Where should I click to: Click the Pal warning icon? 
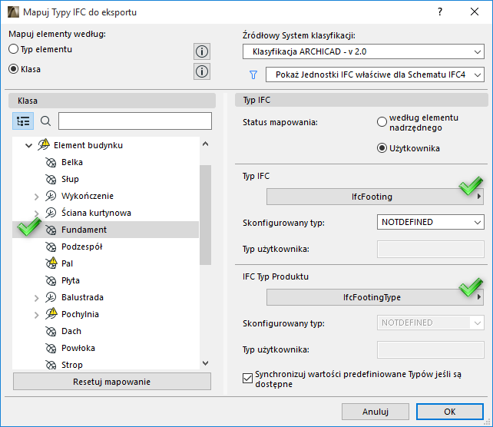tap(51, 263)
